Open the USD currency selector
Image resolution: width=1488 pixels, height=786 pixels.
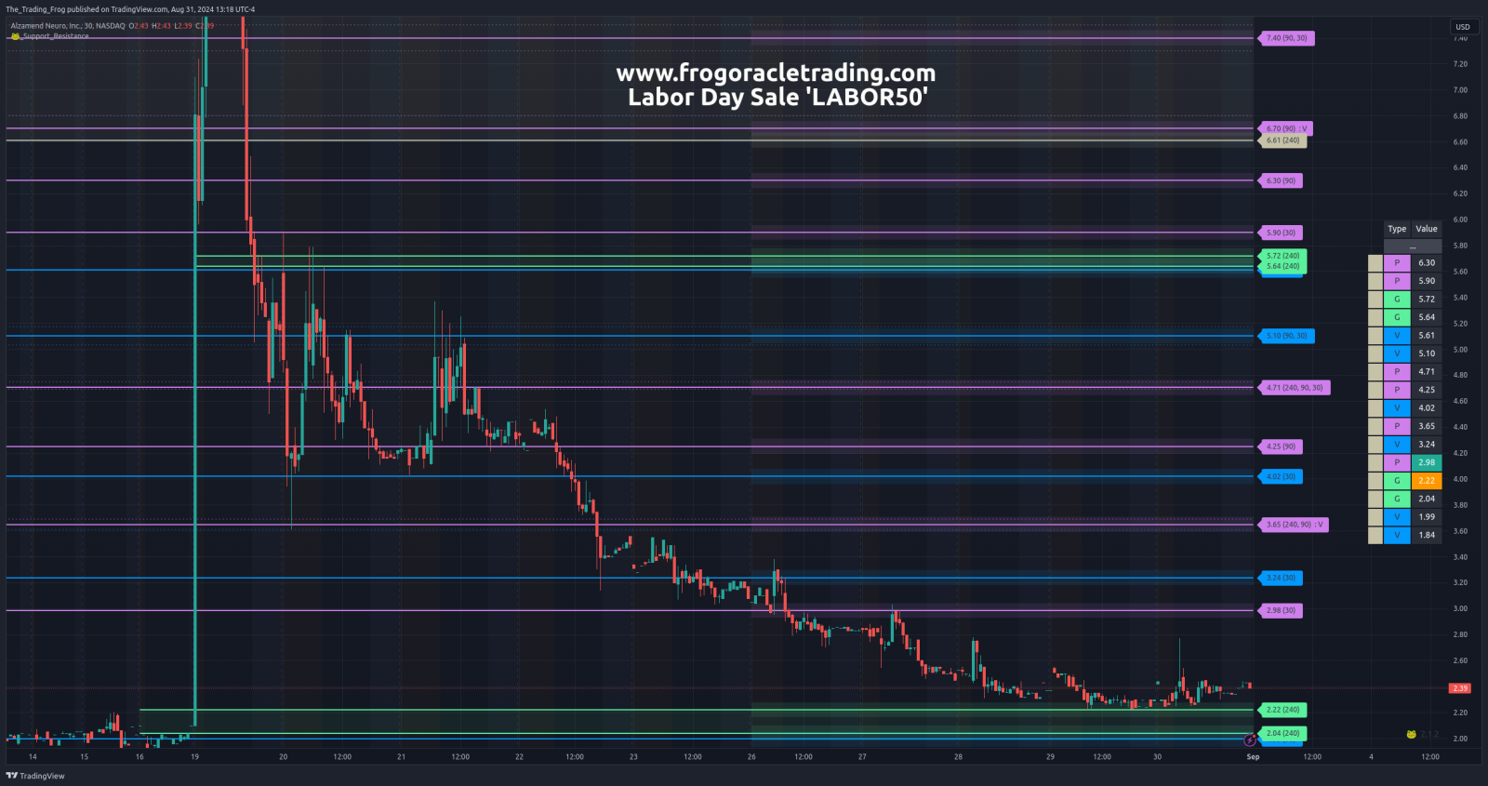1463,27
